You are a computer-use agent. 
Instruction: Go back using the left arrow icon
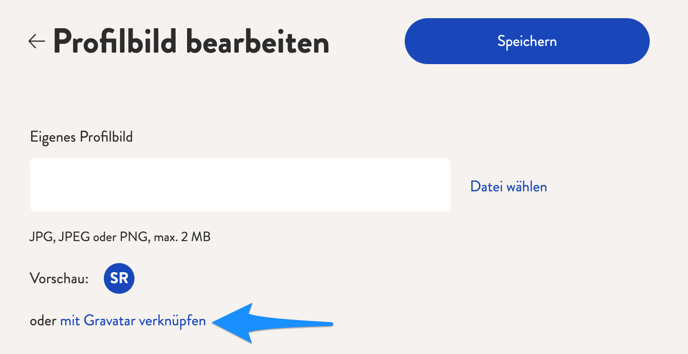[x=36, y=42]
